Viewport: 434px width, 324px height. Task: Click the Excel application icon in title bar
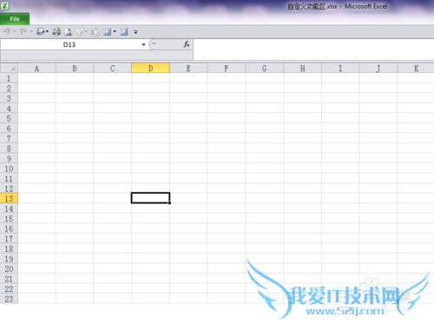(x=4, y=5)
